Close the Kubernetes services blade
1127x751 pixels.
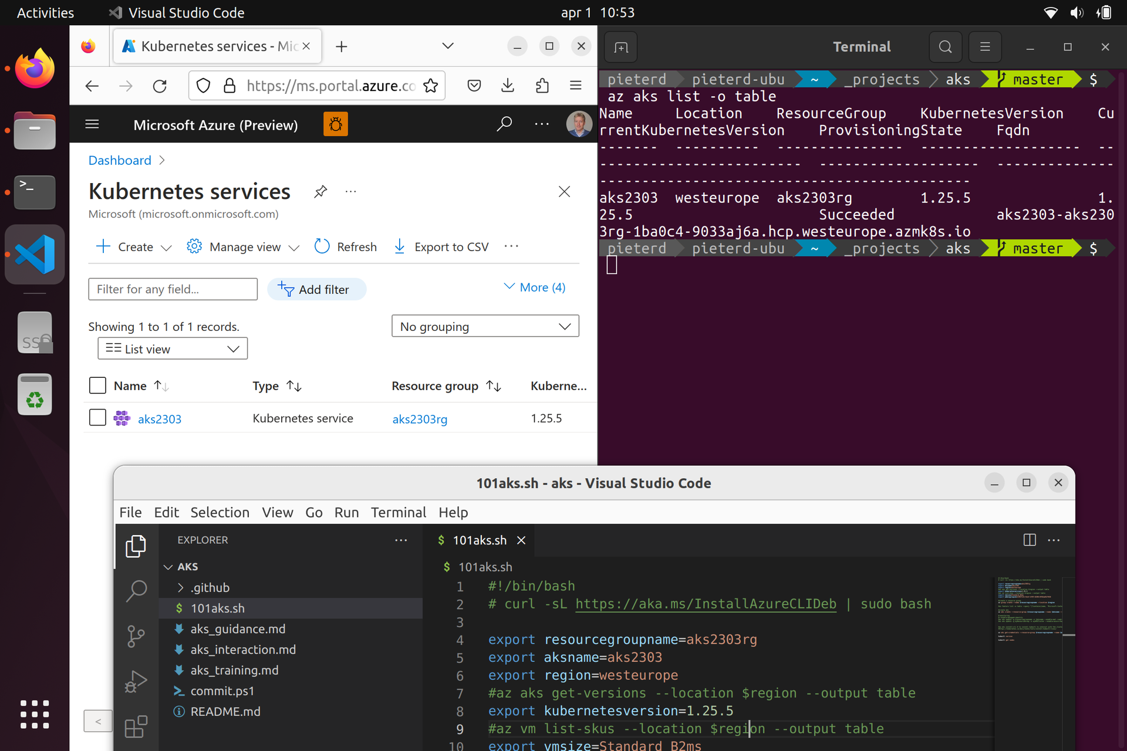(564, 192)
